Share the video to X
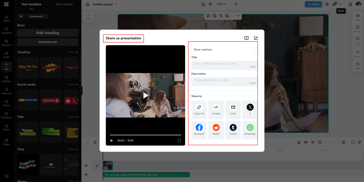Viewport: 364px width, 182px height. coord(250,110)
